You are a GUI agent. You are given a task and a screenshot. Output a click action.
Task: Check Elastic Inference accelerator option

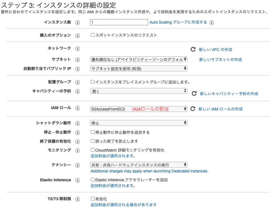click(93, 179)
